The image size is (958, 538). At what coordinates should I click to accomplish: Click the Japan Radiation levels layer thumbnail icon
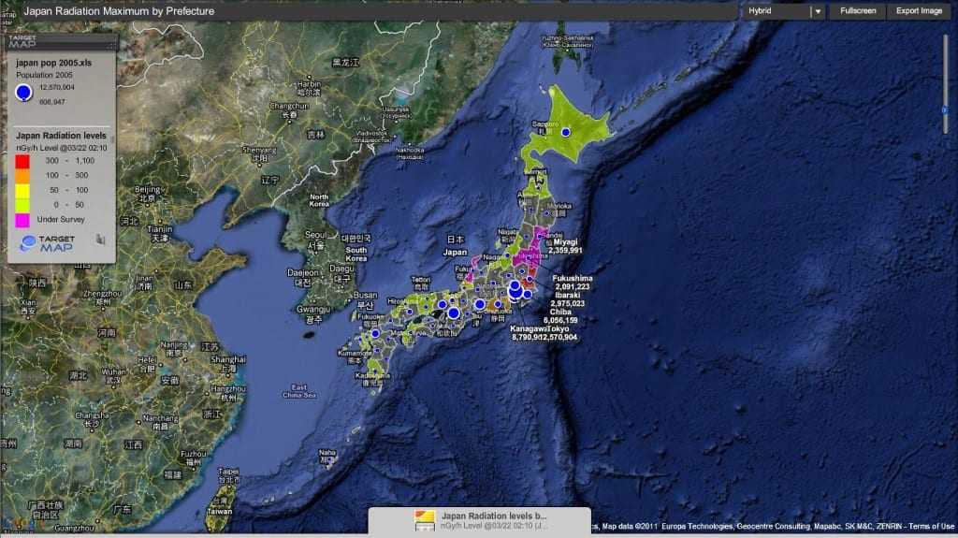[424, 520]
